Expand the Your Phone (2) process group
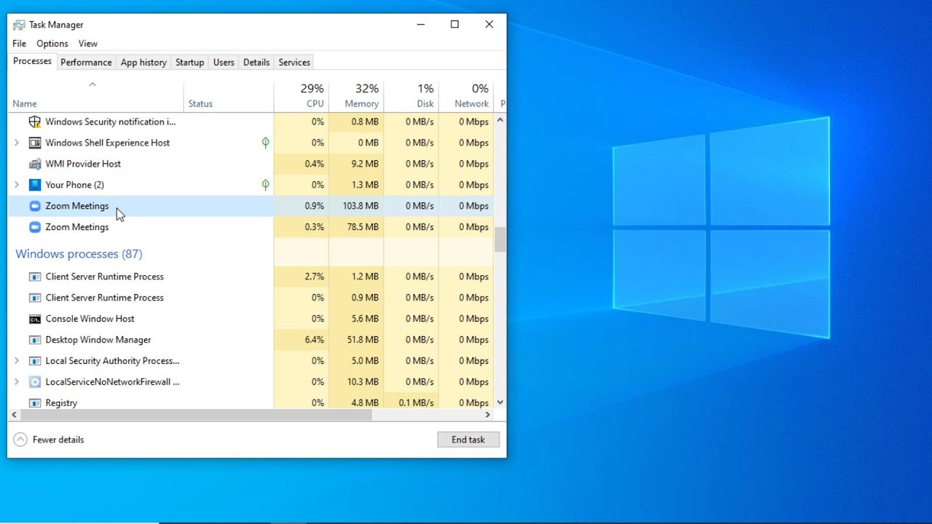Screen dimensions: 932x524 coord(17,185)
